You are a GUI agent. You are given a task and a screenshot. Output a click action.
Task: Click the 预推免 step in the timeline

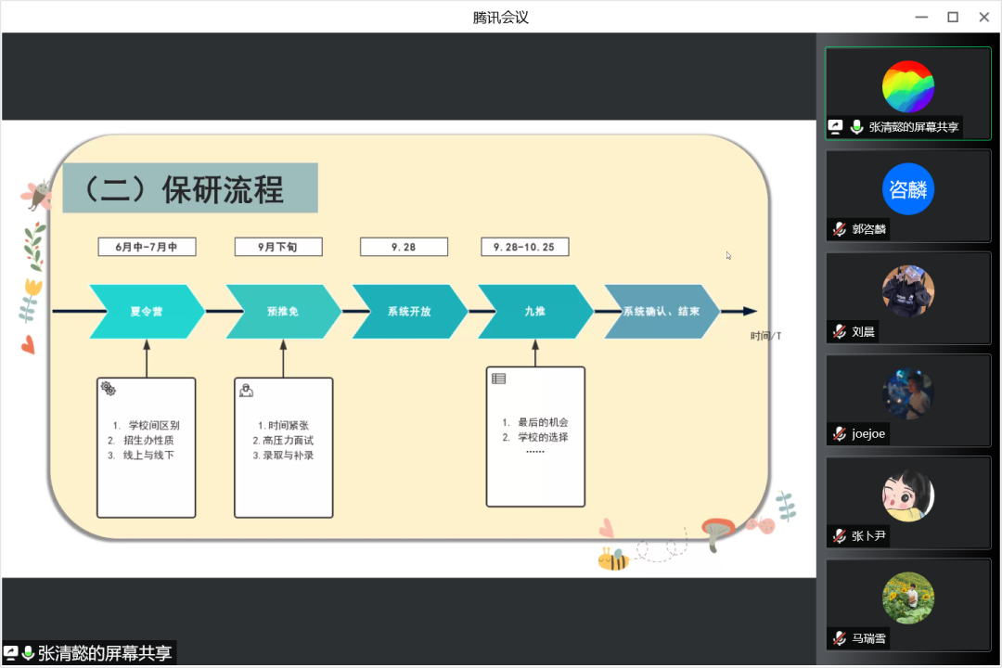click(x=282, y=312)
